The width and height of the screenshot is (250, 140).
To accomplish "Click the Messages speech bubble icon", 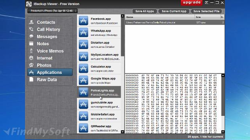I will click(31, 36).
